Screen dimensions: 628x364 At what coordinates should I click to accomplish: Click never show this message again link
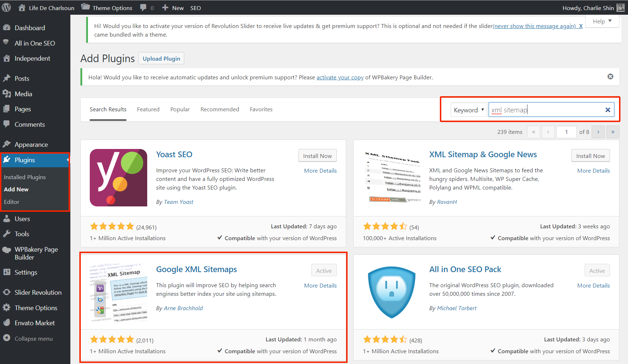coord(535,26)
